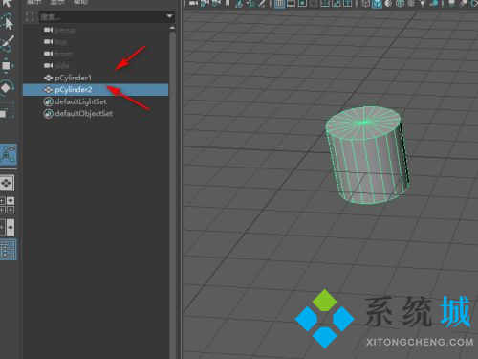478x359 pixels.
Task: Open camera attributes from viewport toolbar
Action: [216, 4]
